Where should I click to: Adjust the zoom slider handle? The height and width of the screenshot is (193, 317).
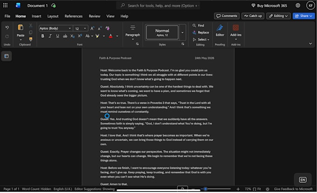[206, 189]
